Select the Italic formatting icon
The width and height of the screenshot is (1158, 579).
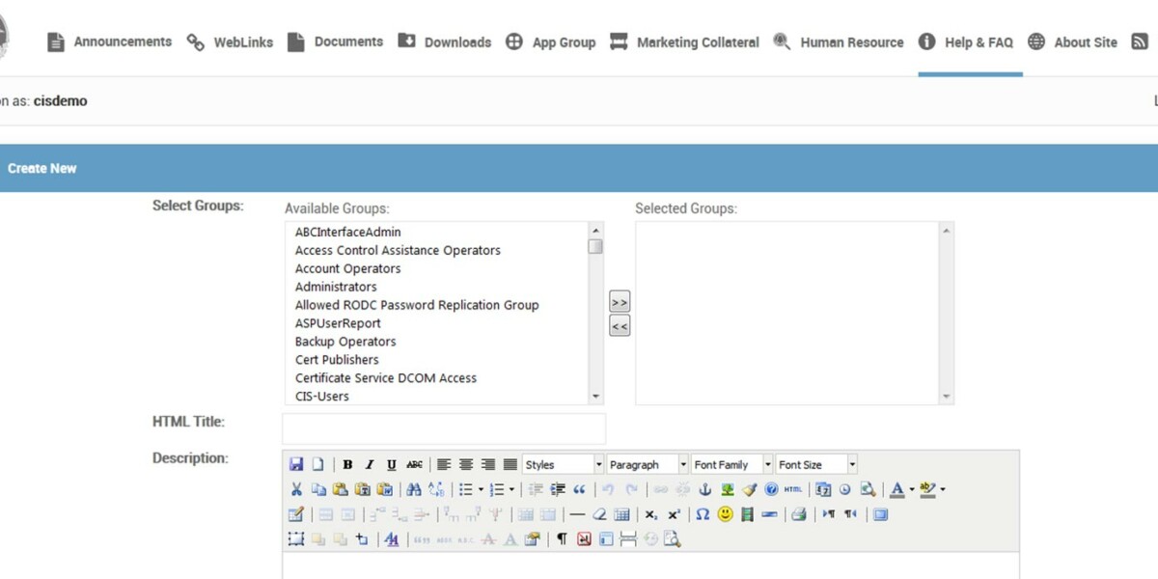click(x=370, y=464)
